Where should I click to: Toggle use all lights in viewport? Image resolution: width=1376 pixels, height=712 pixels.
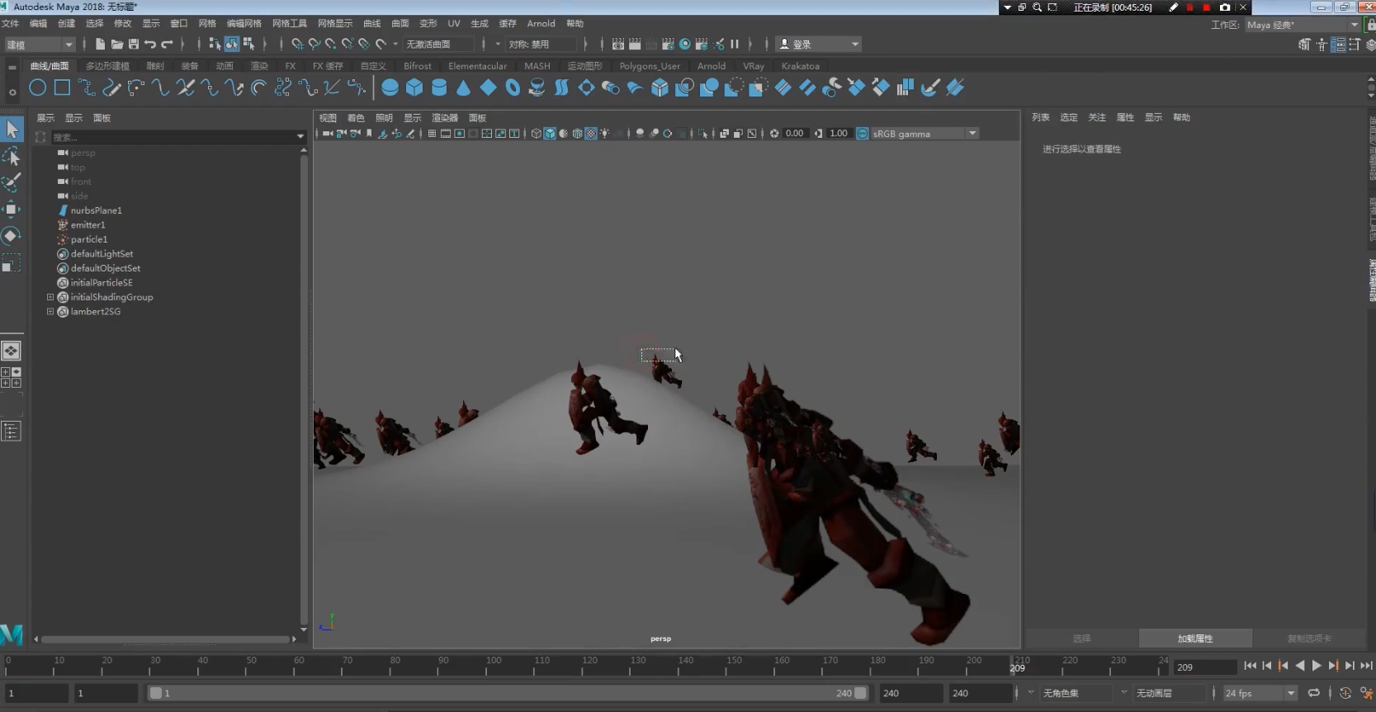[x=605, y=134]
